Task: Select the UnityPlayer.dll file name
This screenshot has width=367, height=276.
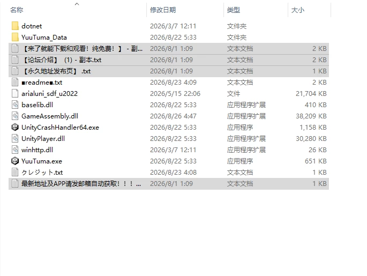Action: coord(43,139)
